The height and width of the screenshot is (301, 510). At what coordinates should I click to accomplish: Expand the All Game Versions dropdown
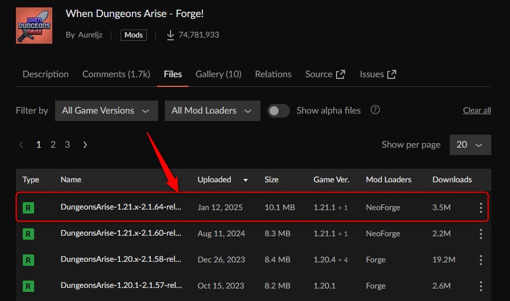(x=106, y=111)
